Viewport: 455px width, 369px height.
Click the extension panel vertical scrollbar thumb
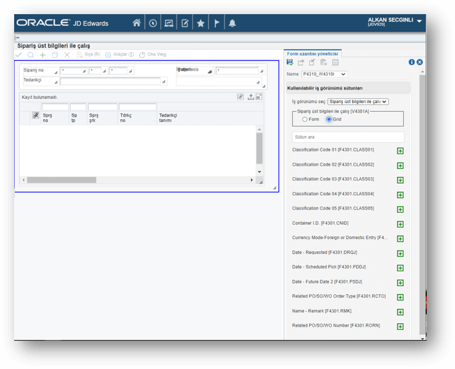[422, 205]
